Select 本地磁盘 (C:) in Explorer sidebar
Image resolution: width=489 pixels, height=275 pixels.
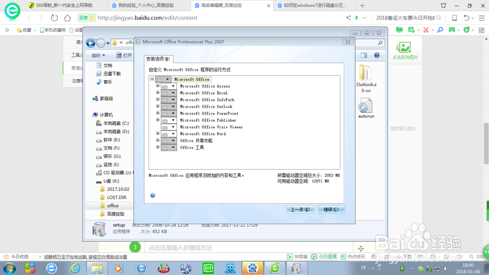point(112,123)
